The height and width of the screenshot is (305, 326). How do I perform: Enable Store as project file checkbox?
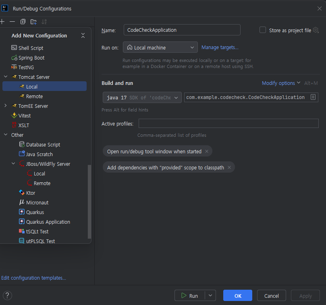(x=263, y=30)
